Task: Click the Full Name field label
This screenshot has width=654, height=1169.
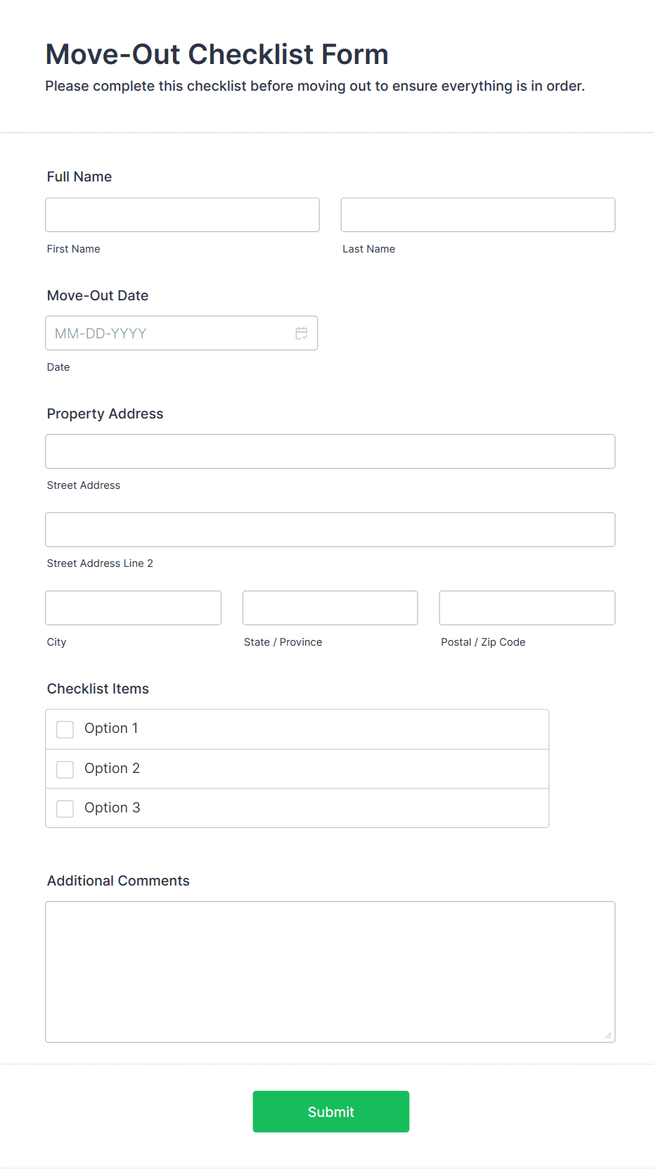Action: pos(79,177)
